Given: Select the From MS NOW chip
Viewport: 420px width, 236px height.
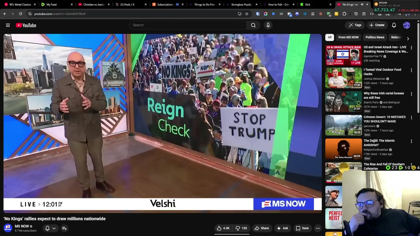Looking at the screenshot, I should (x=348, y=37).
